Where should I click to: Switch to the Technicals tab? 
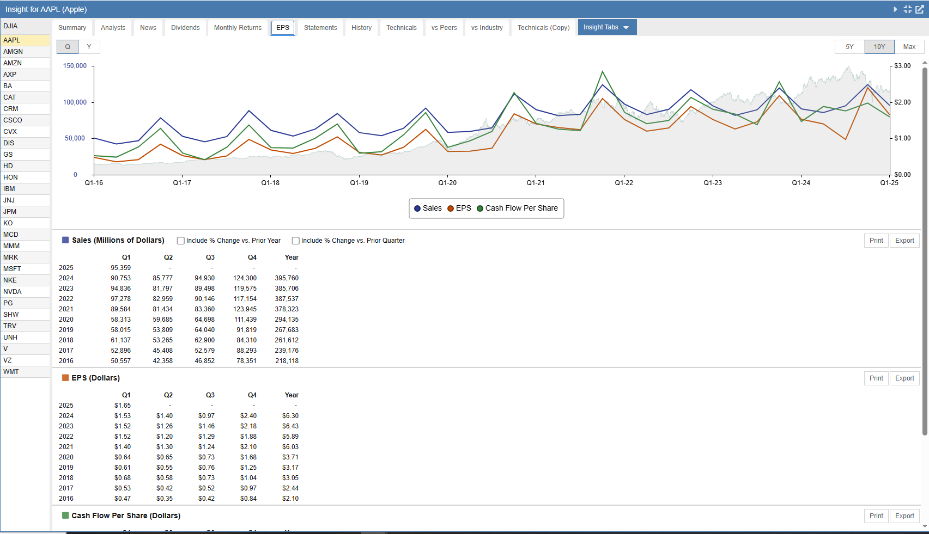[402, 28]
